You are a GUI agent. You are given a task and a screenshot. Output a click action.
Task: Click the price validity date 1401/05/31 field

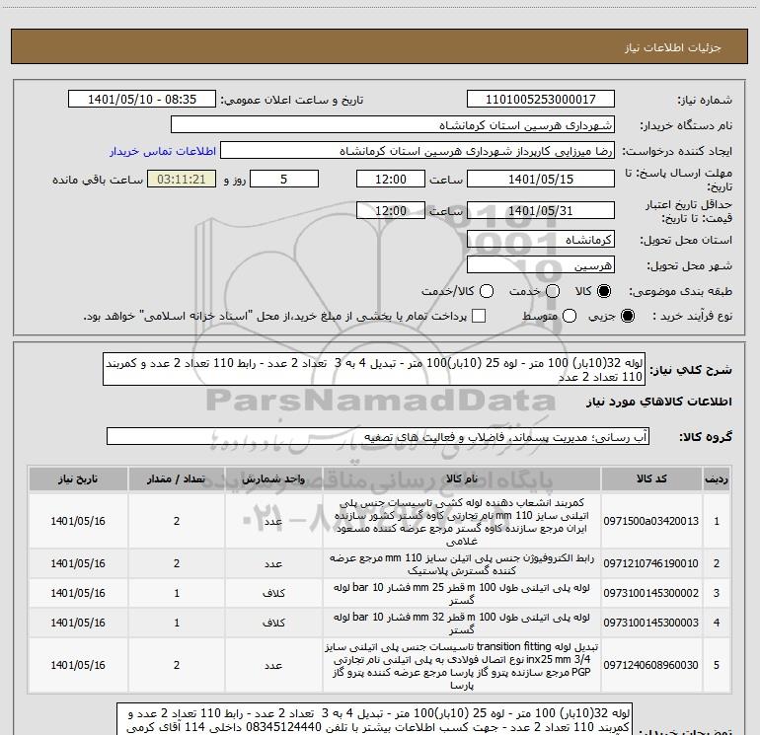(x=541, y=210)
